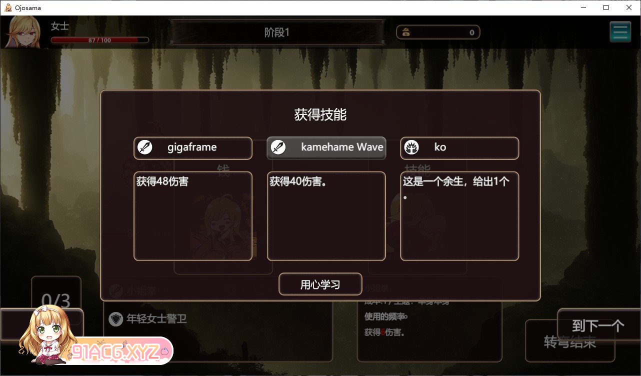Image resolution: width=641 pixels, height=376 pixels.
Task: Click the chibi girl 91ACG.XYZ watermark
Action: (x=96, y=337)
